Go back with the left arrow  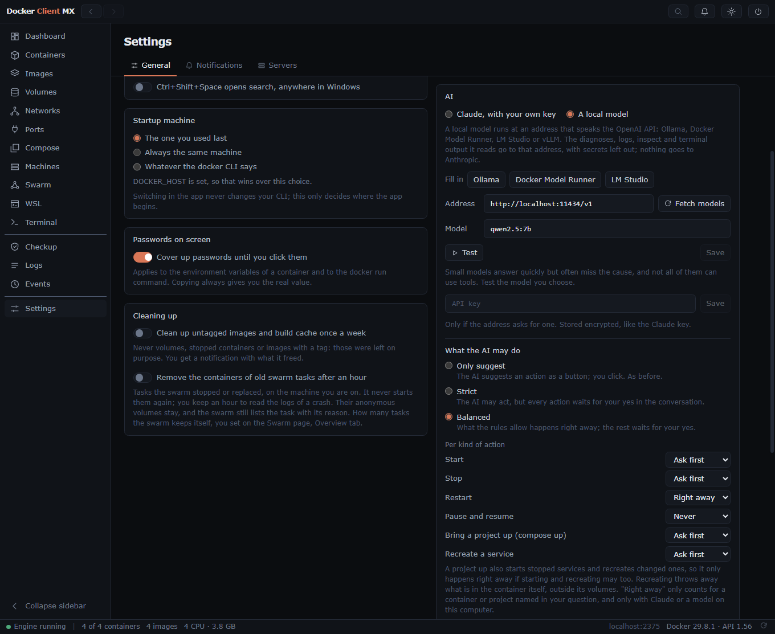tap(91, 11)
